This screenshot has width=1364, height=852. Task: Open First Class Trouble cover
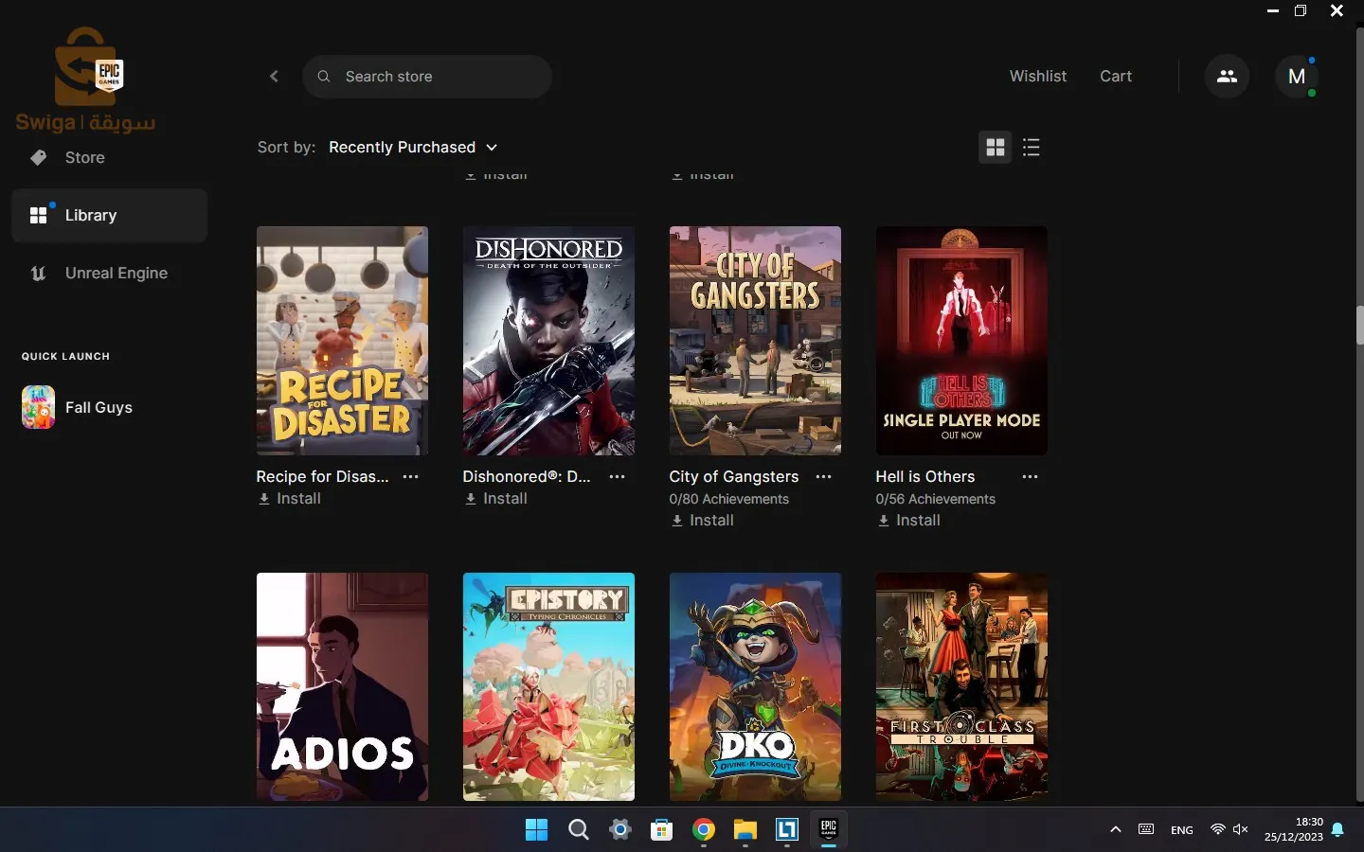point(961,686)
